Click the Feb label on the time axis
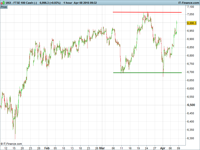The height and width of the screenshot is (150, 200). (47, 148)
